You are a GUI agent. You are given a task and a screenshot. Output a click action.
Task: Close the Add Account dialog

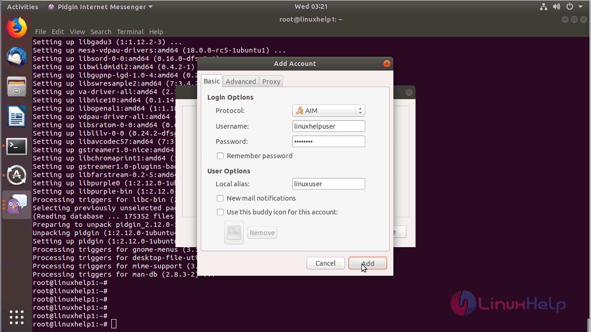coord(387,64)
